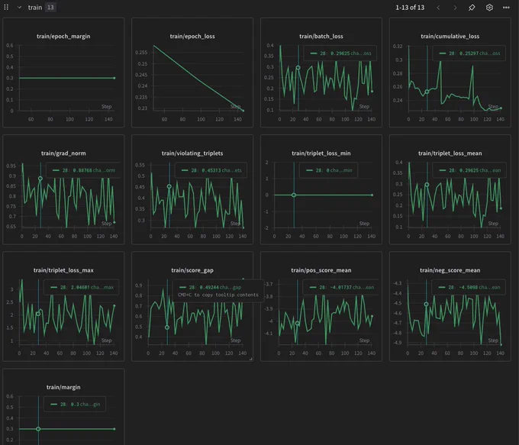Click the 13 panel count badge

(x=50, y=8)
